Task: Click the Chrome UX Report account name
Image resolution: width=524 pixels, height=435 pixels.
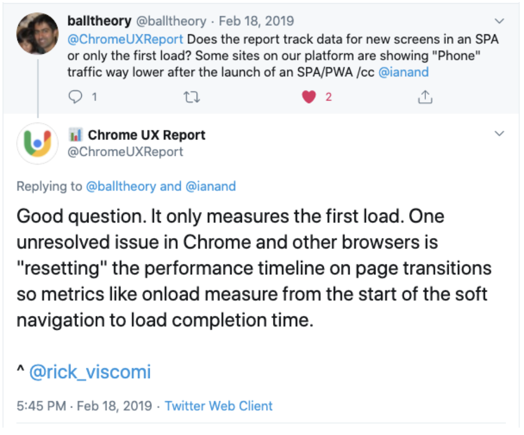Action: pos(147,135)
